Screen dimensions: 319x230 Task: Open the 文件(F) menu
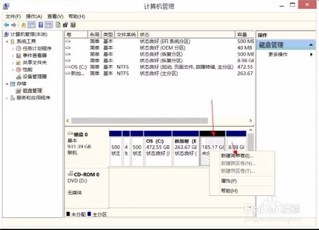(x=13, y=17)
